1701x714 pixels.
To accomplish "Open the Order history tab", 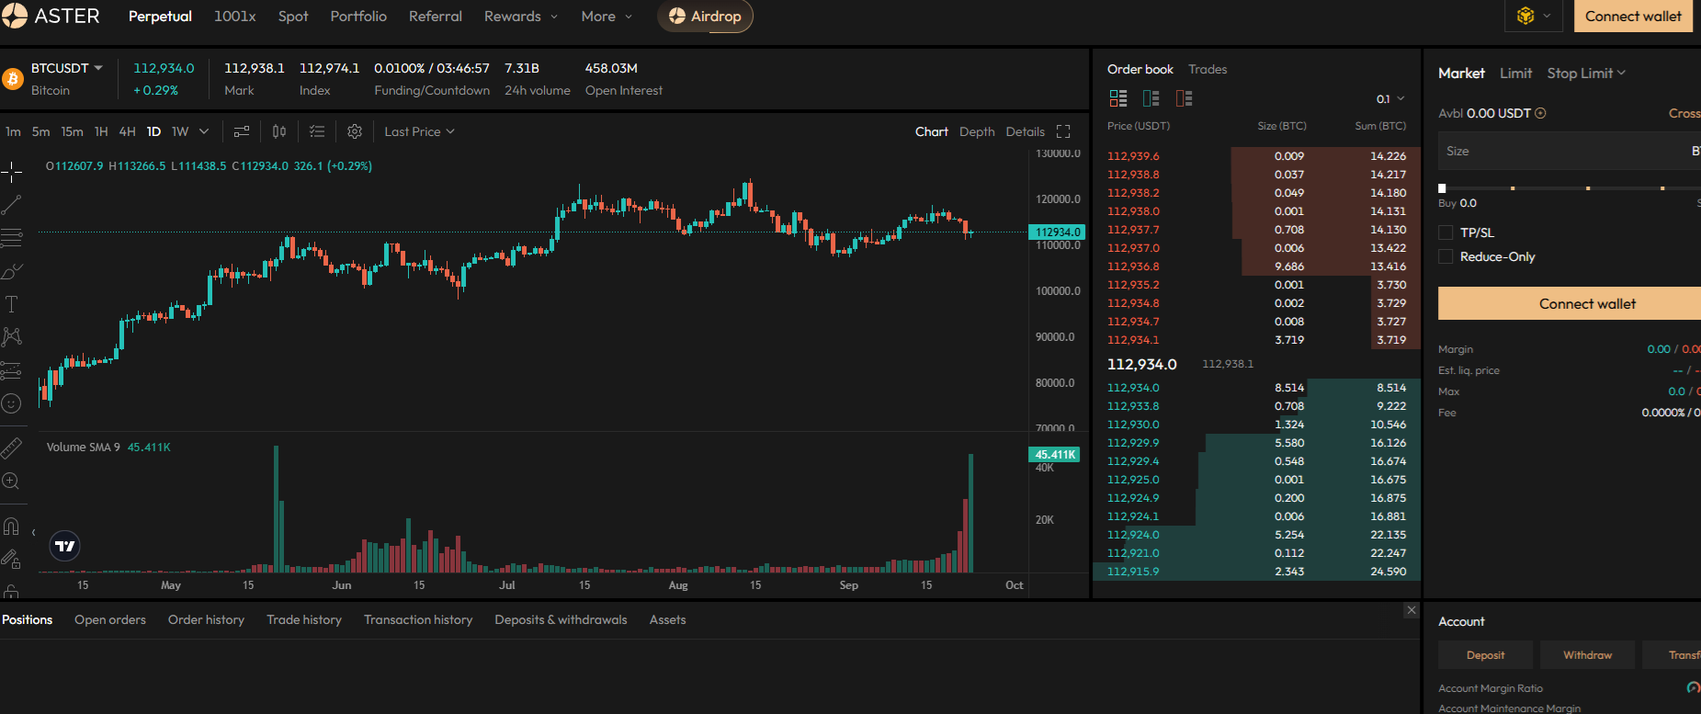I will tap(206, 619).
